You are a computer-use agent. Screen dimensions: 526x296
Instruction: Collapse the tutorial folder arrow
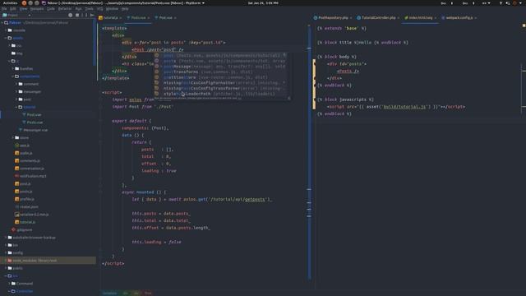pyautogui.click(x=16, y=107)
